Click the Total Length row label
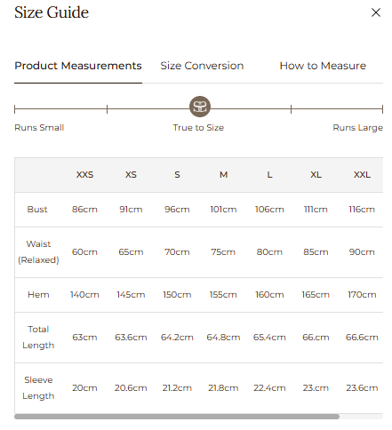The image size is (392, 430). coord(38,338)
